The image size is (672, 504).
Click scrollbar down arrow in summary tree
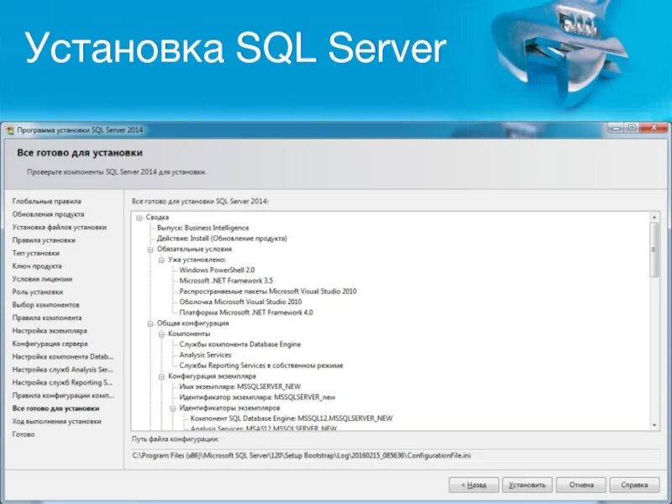point(654,425)
